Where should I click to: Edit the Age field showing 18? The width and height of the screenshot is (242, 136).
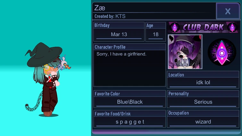[155, 34]
